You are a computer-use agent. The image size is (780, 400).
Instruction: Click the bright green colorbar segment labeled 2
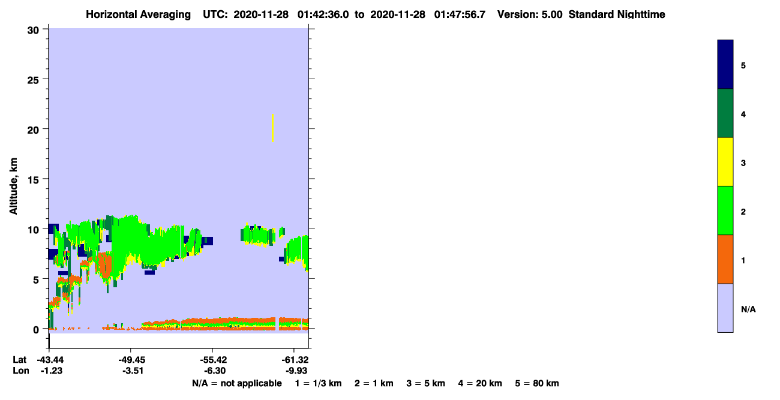coord(725,210)
